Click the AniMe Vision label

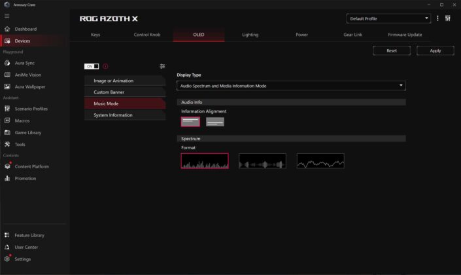point(28,75)
